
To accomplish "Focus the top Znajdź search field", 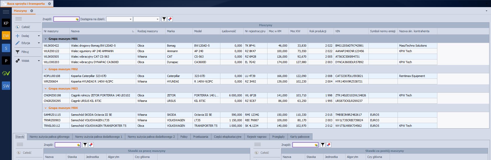I will (x=65, y=19).
